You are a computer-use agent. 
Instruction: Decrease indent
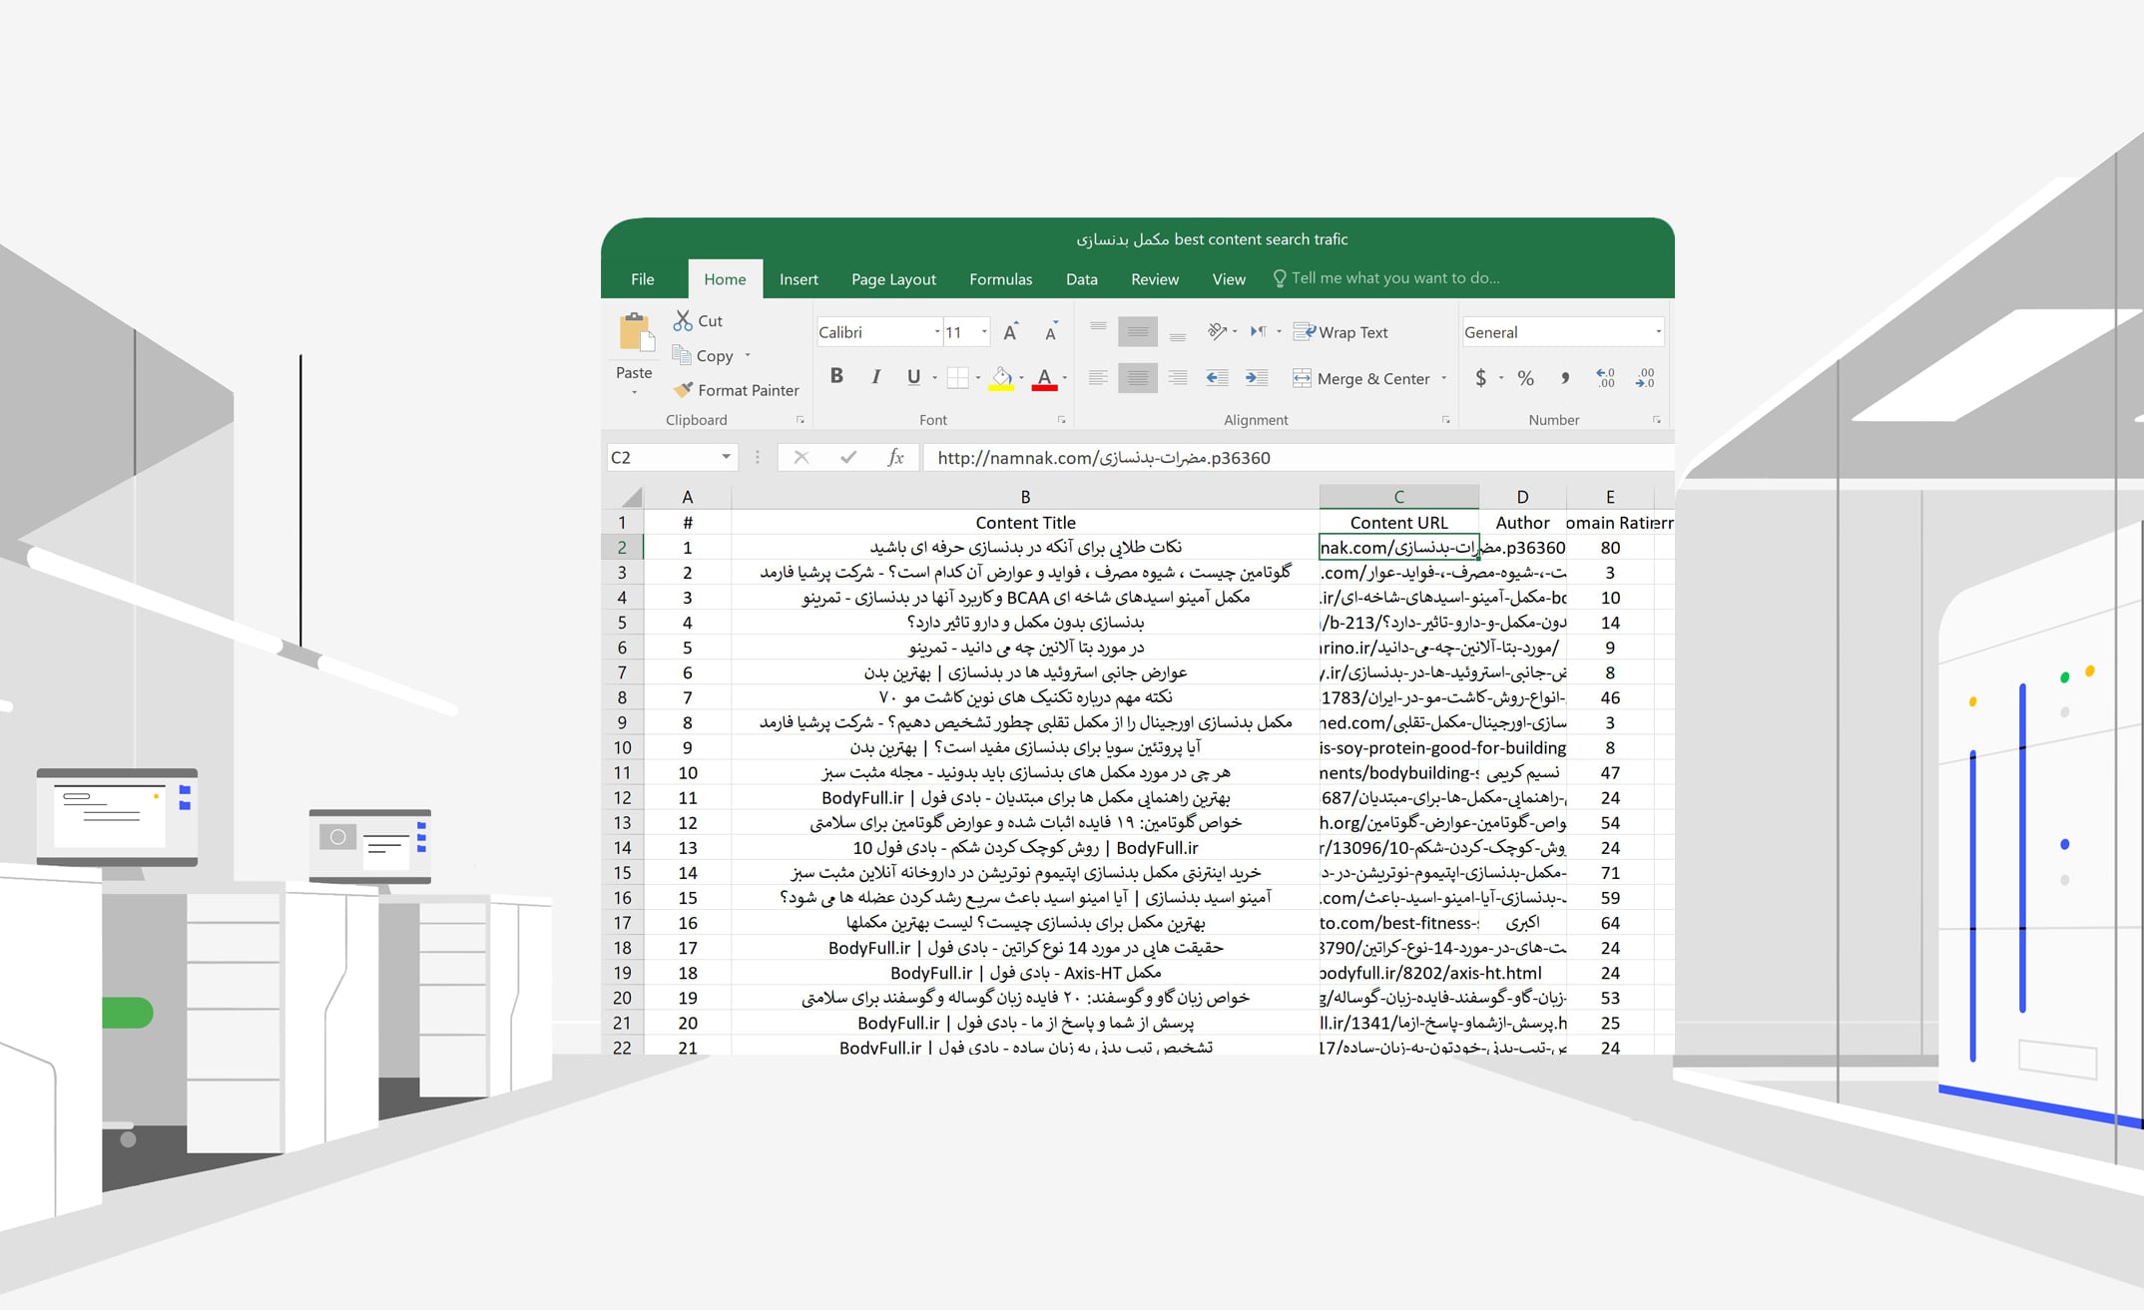(x=1217, y=378)
